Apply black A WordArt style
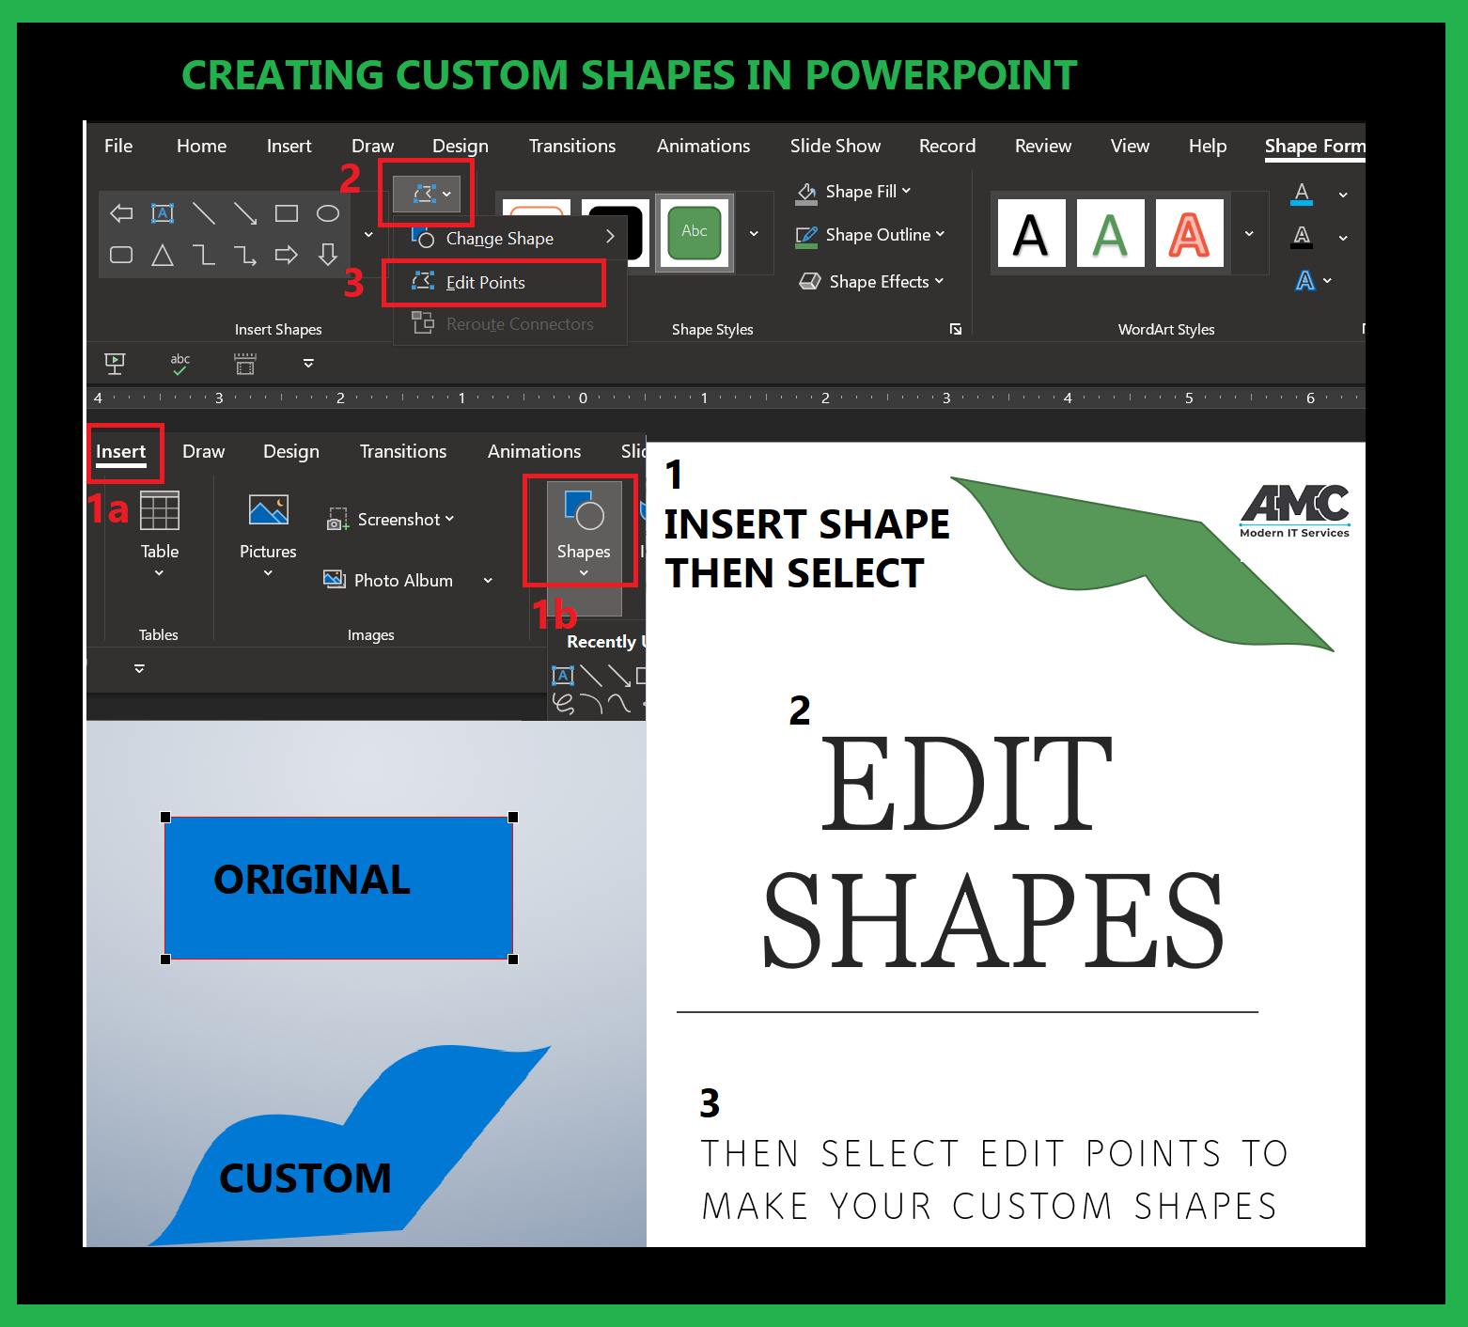The width and height of the screenshot is (1468, 1327). (1031, 233)
